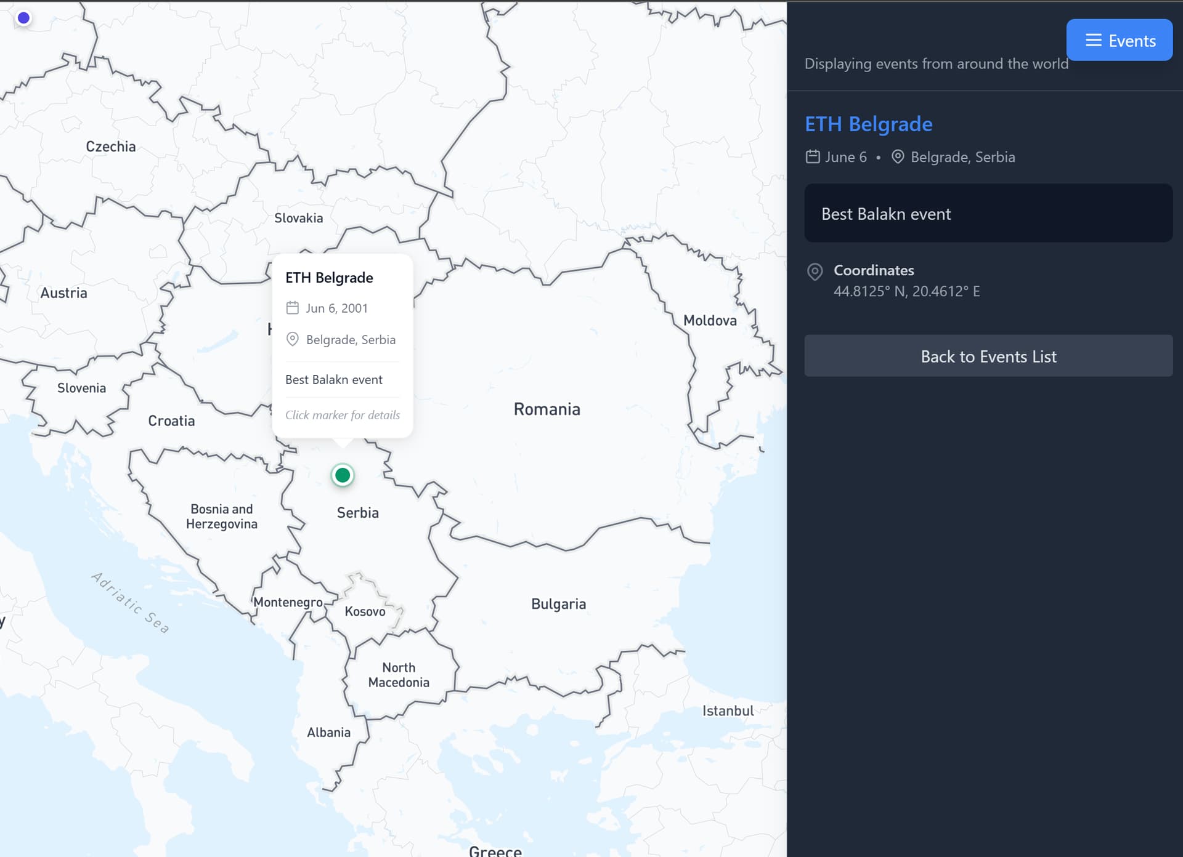This screenshot has height=857, width=1183.
Task: Click the Serbia map label
Action: 357,513
